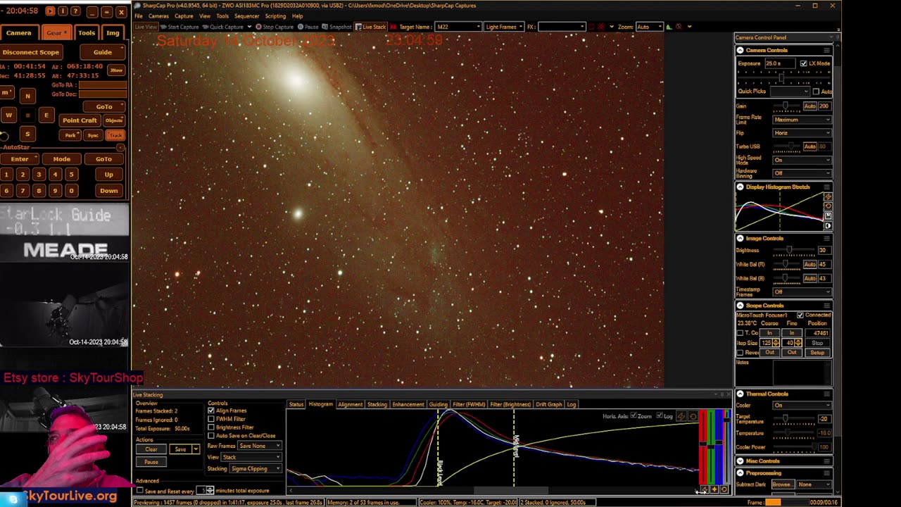Image resolution: width=901 pixels, height=507 pixels.
Task: Click the play icon in scope control header
Action: tap(50, 11)
